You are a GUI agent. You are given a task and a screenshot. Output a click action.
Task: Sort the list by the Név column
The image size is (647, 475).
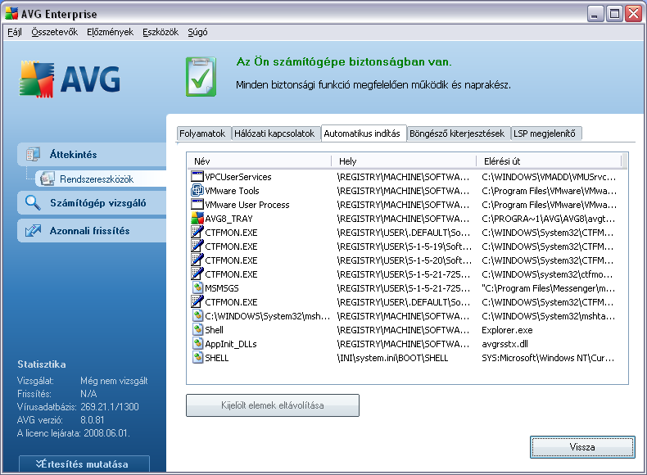[260, 161]
